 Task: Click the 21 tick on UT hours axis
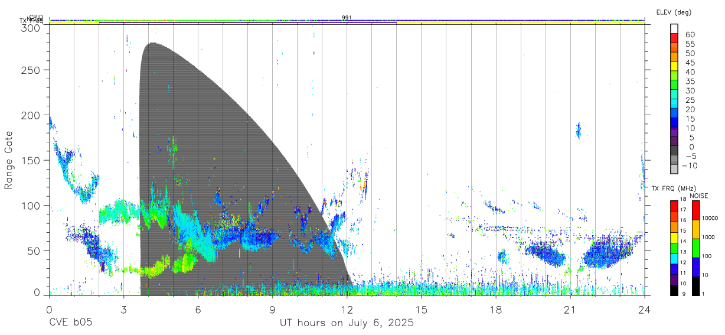570,310
